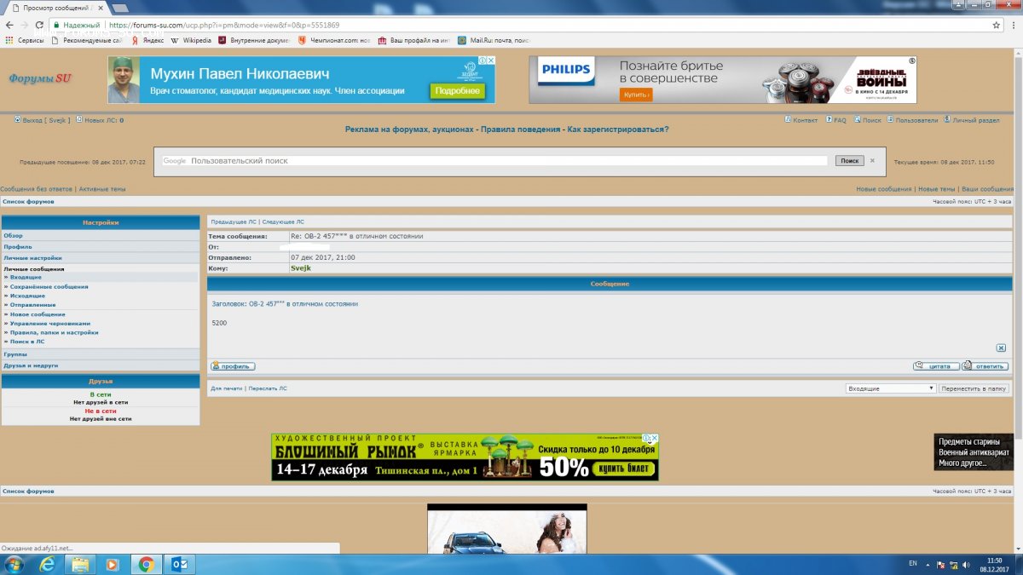Select Отправленные in the sidebar menu
This screenshot has height=575, width=1023.
click(x=32, y=305)
